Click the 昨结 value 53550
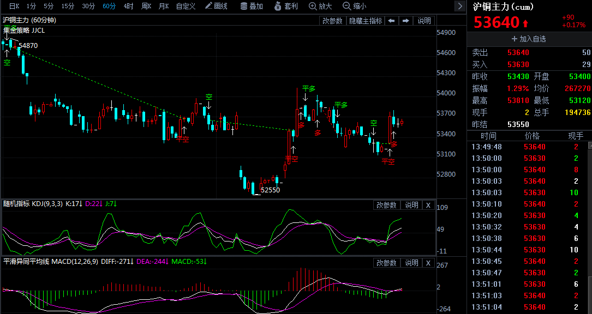Image resolution: width=592 pixels, height=314 pixels. (x=518, y=124)
